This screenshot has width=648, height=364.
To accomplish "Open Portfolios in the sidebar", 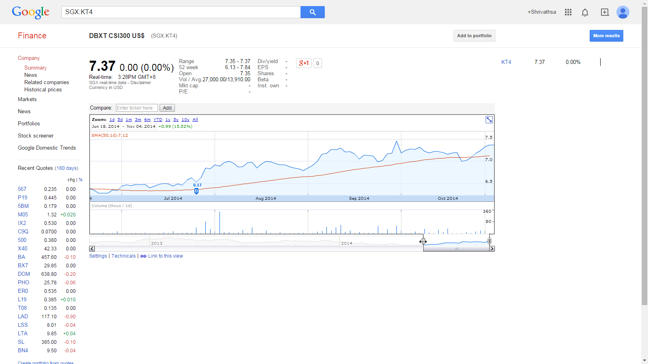I will [29, 124].
